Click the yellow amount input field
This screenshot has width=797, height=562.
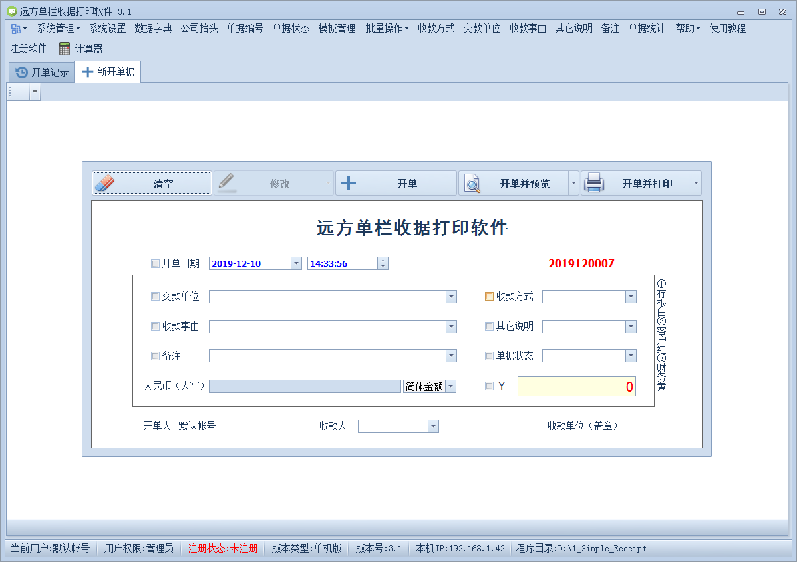576,386
